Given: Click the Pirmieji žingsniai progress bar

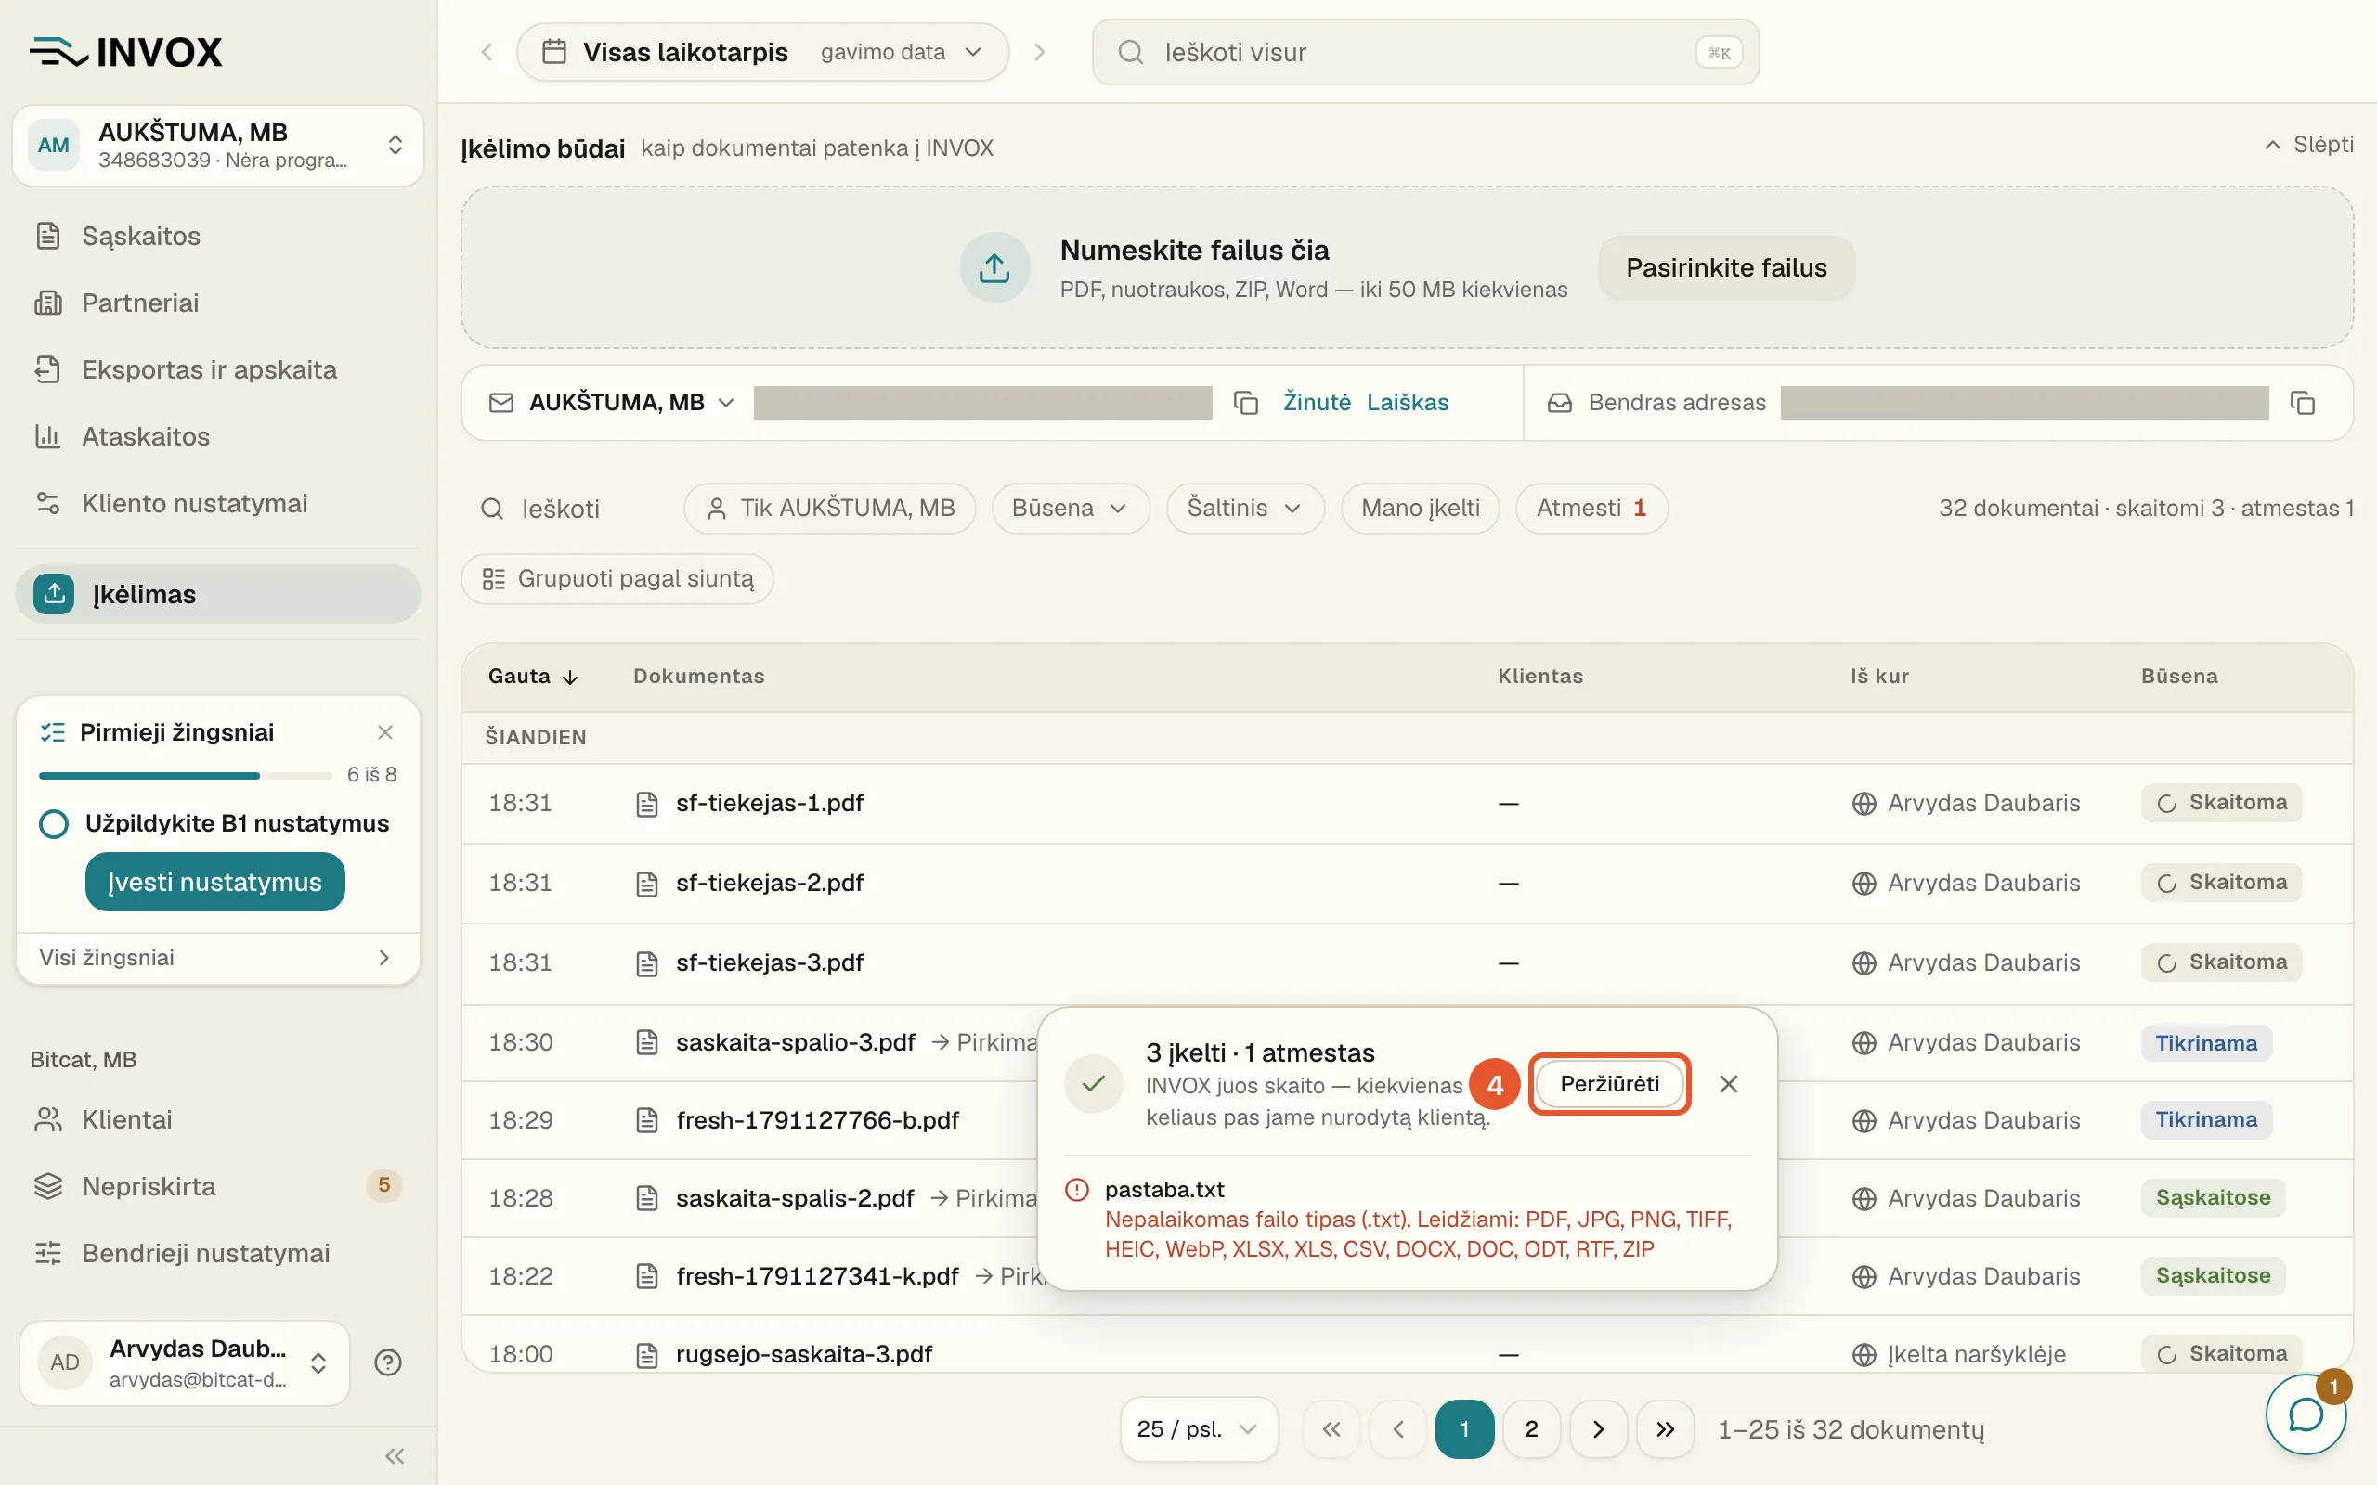Looking at the screenshot, I should (x=186, y=775).
